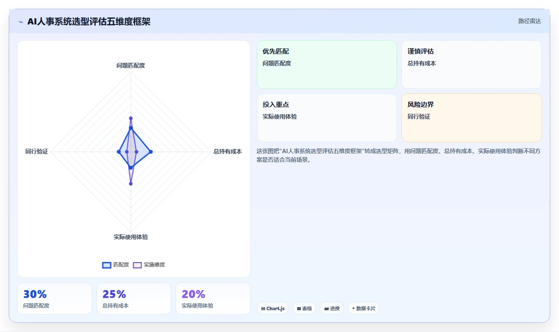Click the title AI人事系统选型评估五维度框架

(89, 21)
